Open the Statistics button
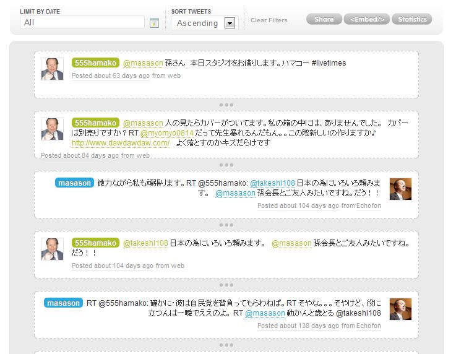This screenshot has width=456, height=354. pos(412,19)
